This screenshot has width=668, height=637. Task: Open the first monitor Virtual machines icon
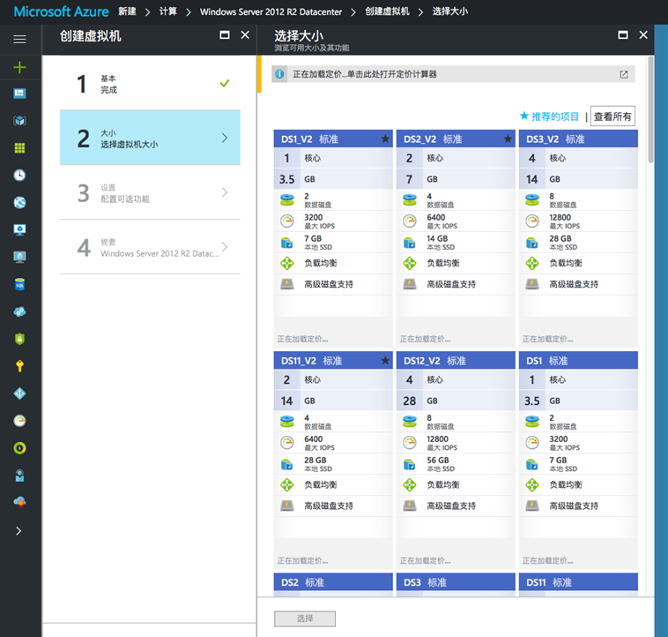tap(19, 229)
